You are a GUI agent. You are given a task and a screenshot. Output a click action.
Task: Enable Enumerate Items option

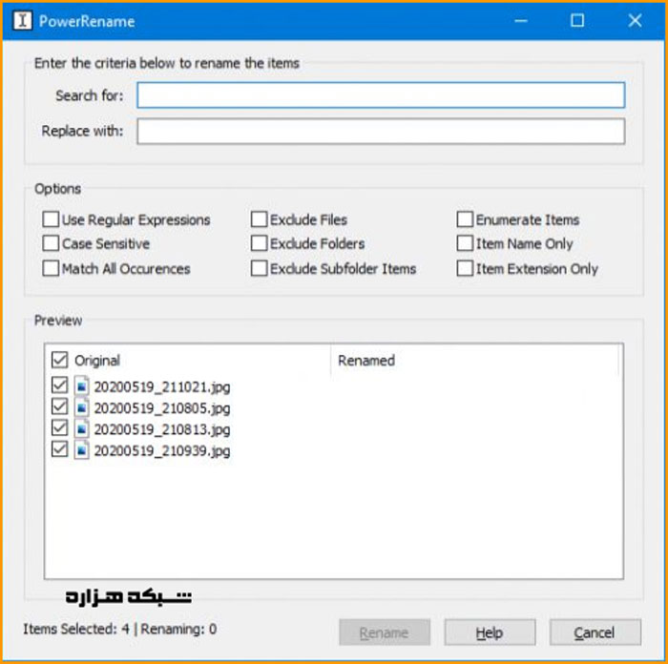(465, 219)
